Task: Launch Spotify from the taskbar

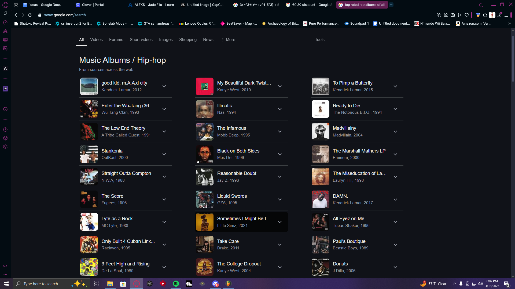Action: pyautogui.click(x=176, y=284)
